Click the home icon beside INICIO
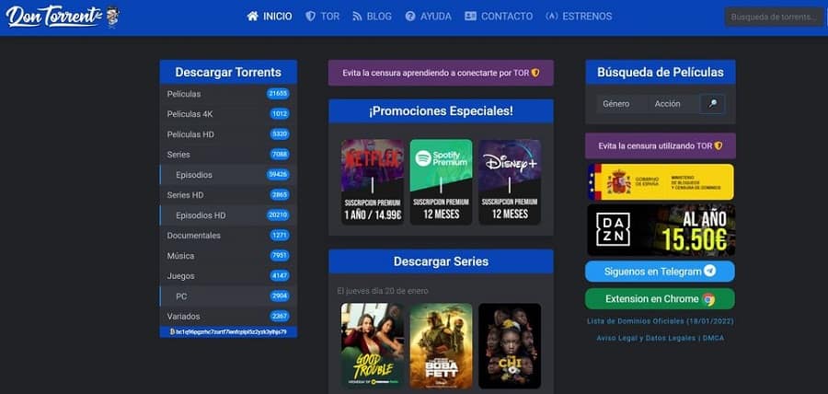The height and width of the screenshot is (394, 828). tap(252, 17)
